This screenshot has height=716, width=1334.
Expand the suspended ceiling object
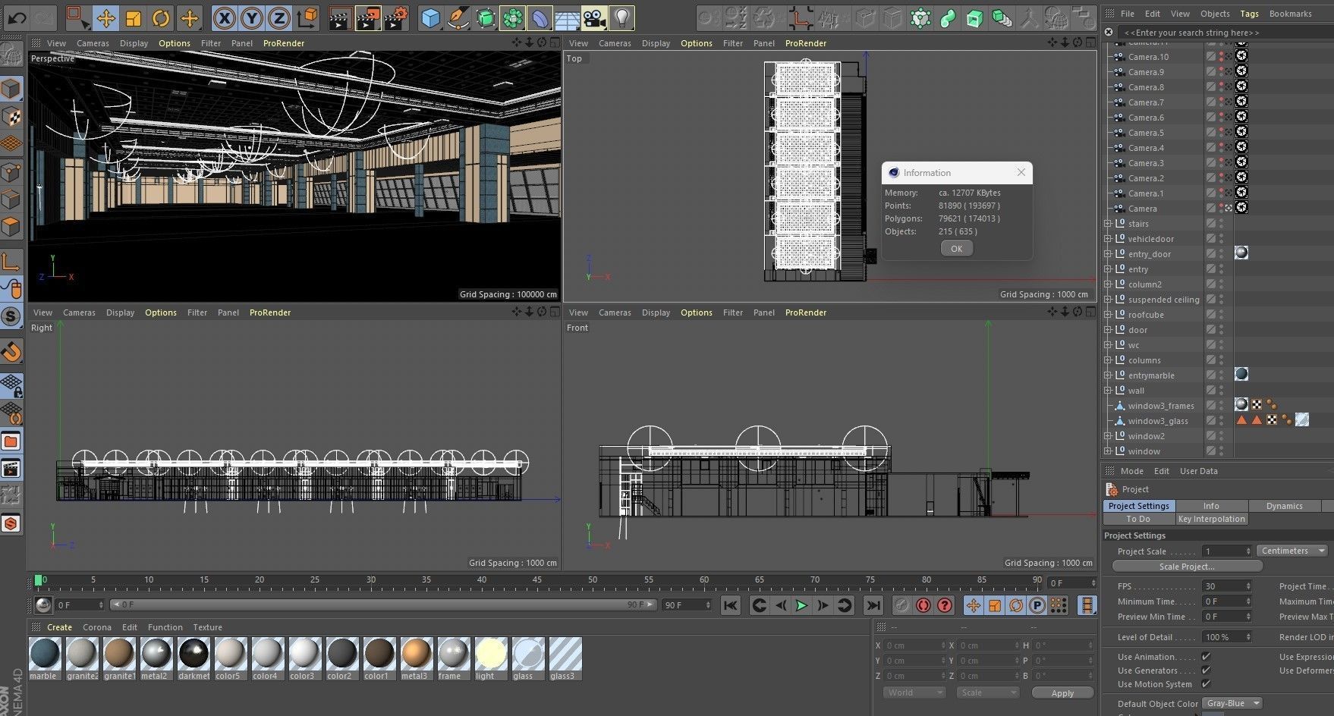tap(1107, 300)
